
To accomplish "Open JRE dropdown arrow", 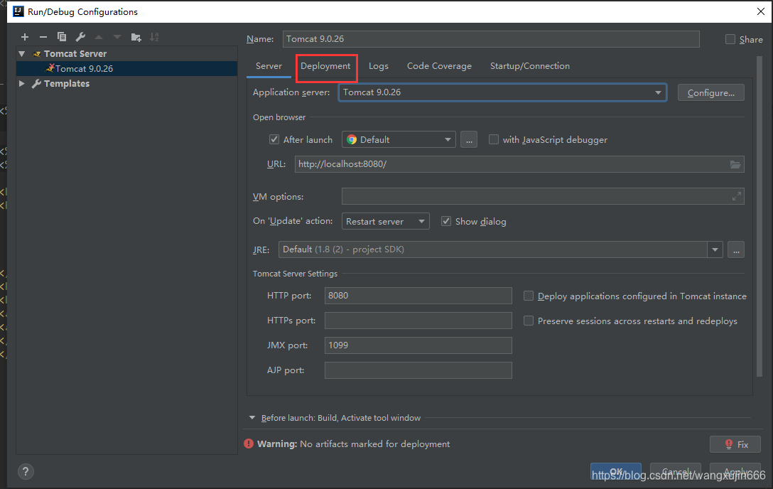I will click(715, 249).
